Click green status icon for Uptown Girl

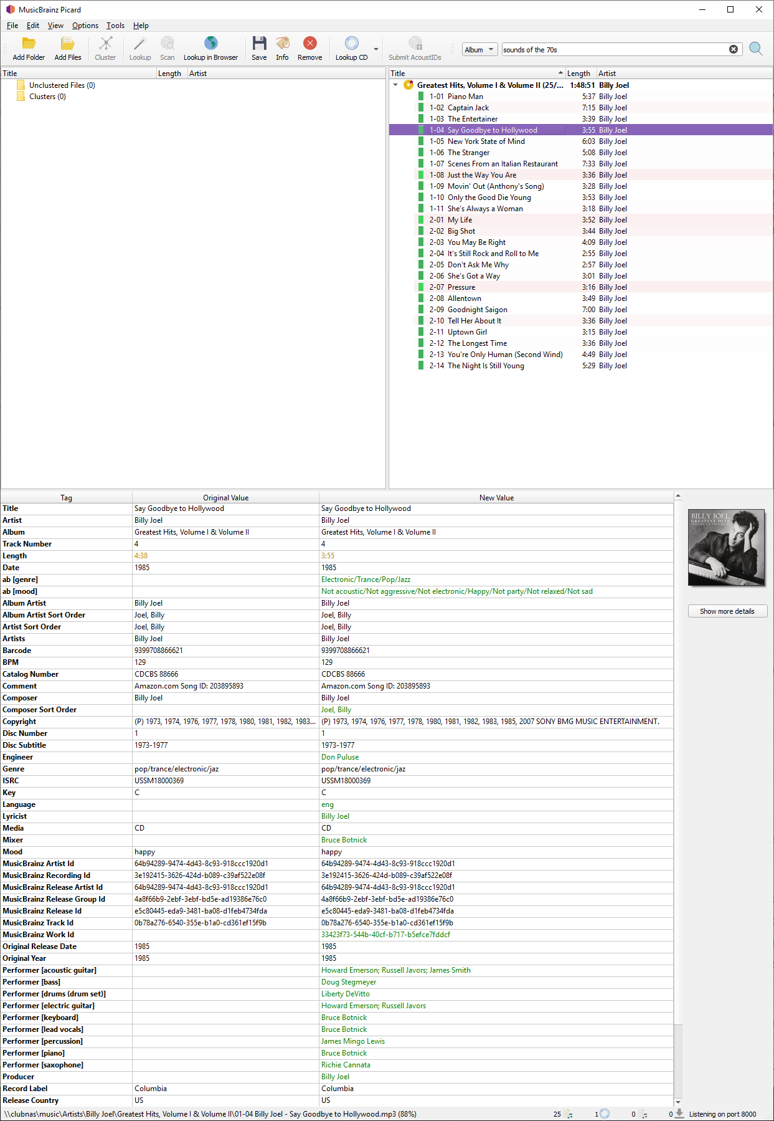point(421,332)
